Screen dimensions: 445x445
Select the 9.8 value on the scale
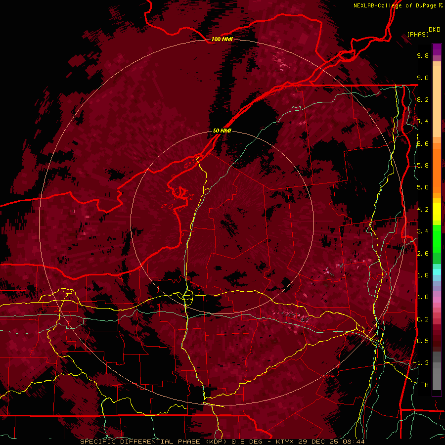click(423, 55)
